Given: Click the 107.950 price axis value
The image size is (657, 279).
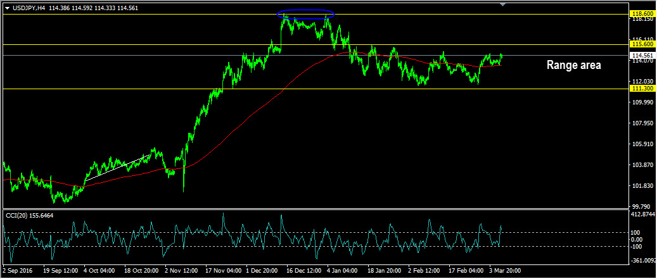Looking at the screenshot, I should pyautogui.click(x=642, y=123).
